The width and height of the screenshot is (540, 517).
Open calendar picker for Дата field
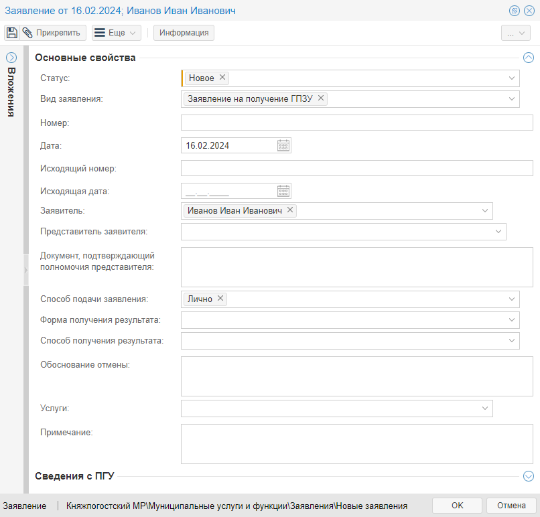point(283,145)
